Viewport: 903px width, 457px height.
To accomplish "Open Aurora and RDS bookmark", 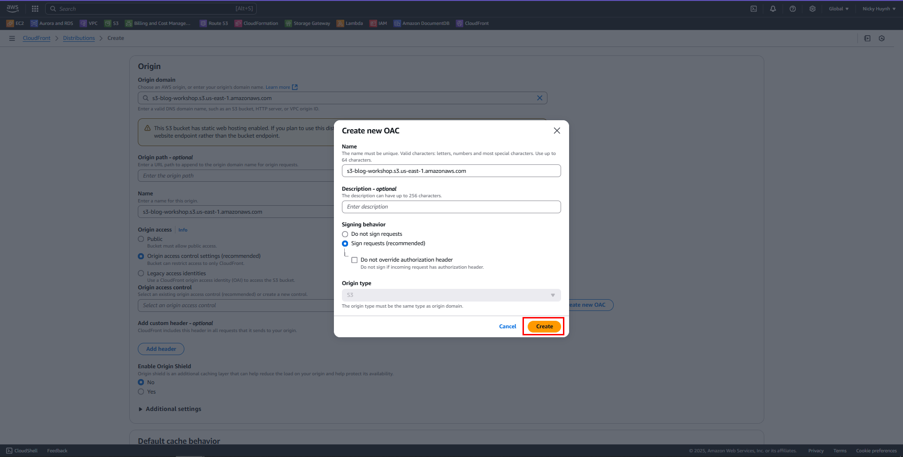I will [x=52, y=23].
